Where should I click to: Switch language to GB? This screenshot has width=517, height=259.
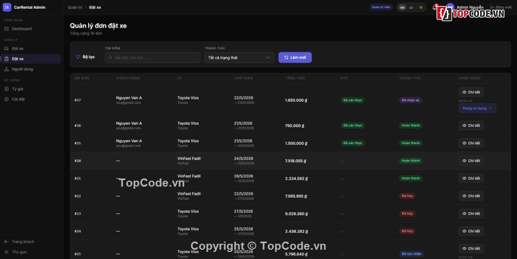click(411, 7)
